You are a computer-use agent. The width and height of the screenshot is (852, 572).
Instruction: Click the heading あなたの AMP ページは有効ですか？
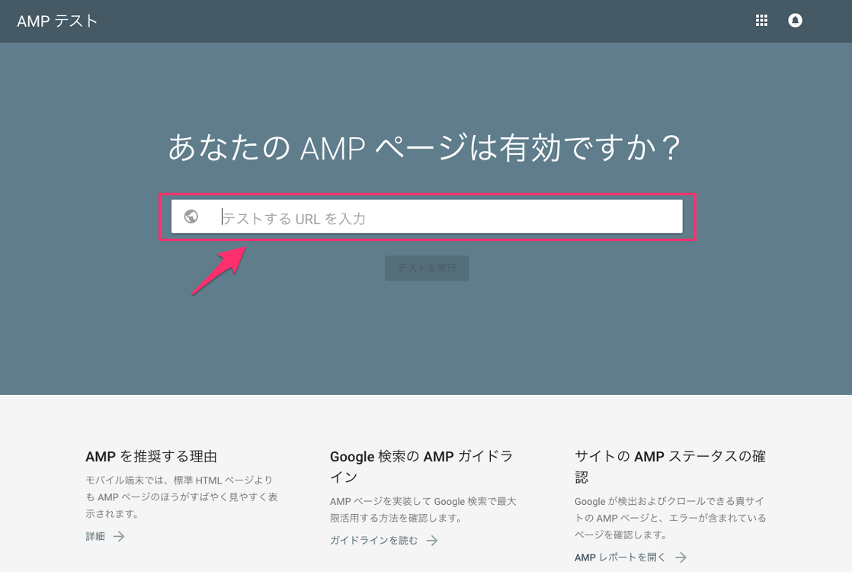click(424, 148)
